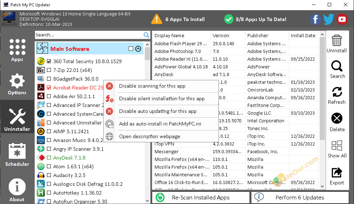Uncheck 360 Total Security checkbox

[x=49, y=61]
